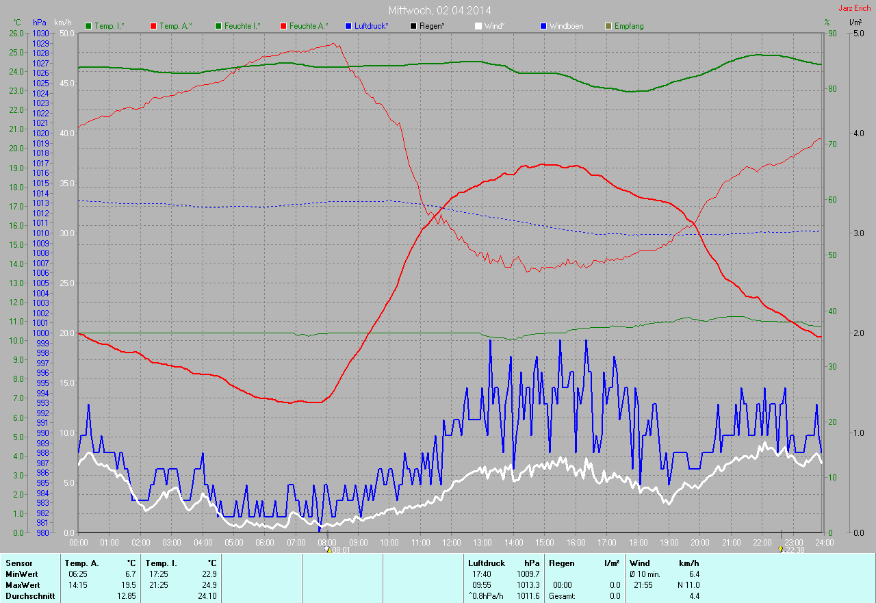This screenshot has height=603, width=876.
Task: Click the 'km/h' axis unit header above the chart
Action: point(63,23)
